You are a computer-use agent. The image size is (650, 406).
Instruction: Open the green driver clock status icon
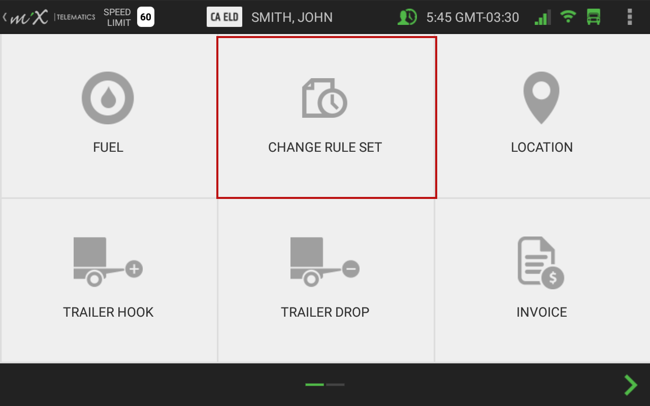point(407,17)
